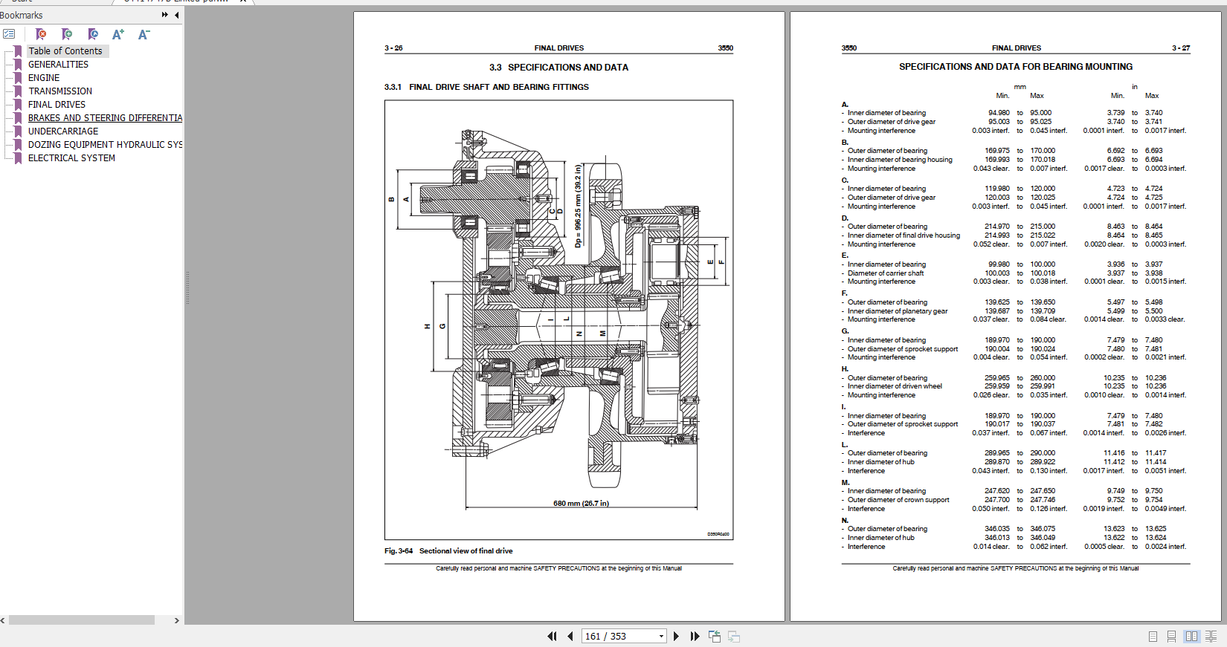Switch to single page layout
Viewport: 1227px width, 647px height.
[1153, 637]
